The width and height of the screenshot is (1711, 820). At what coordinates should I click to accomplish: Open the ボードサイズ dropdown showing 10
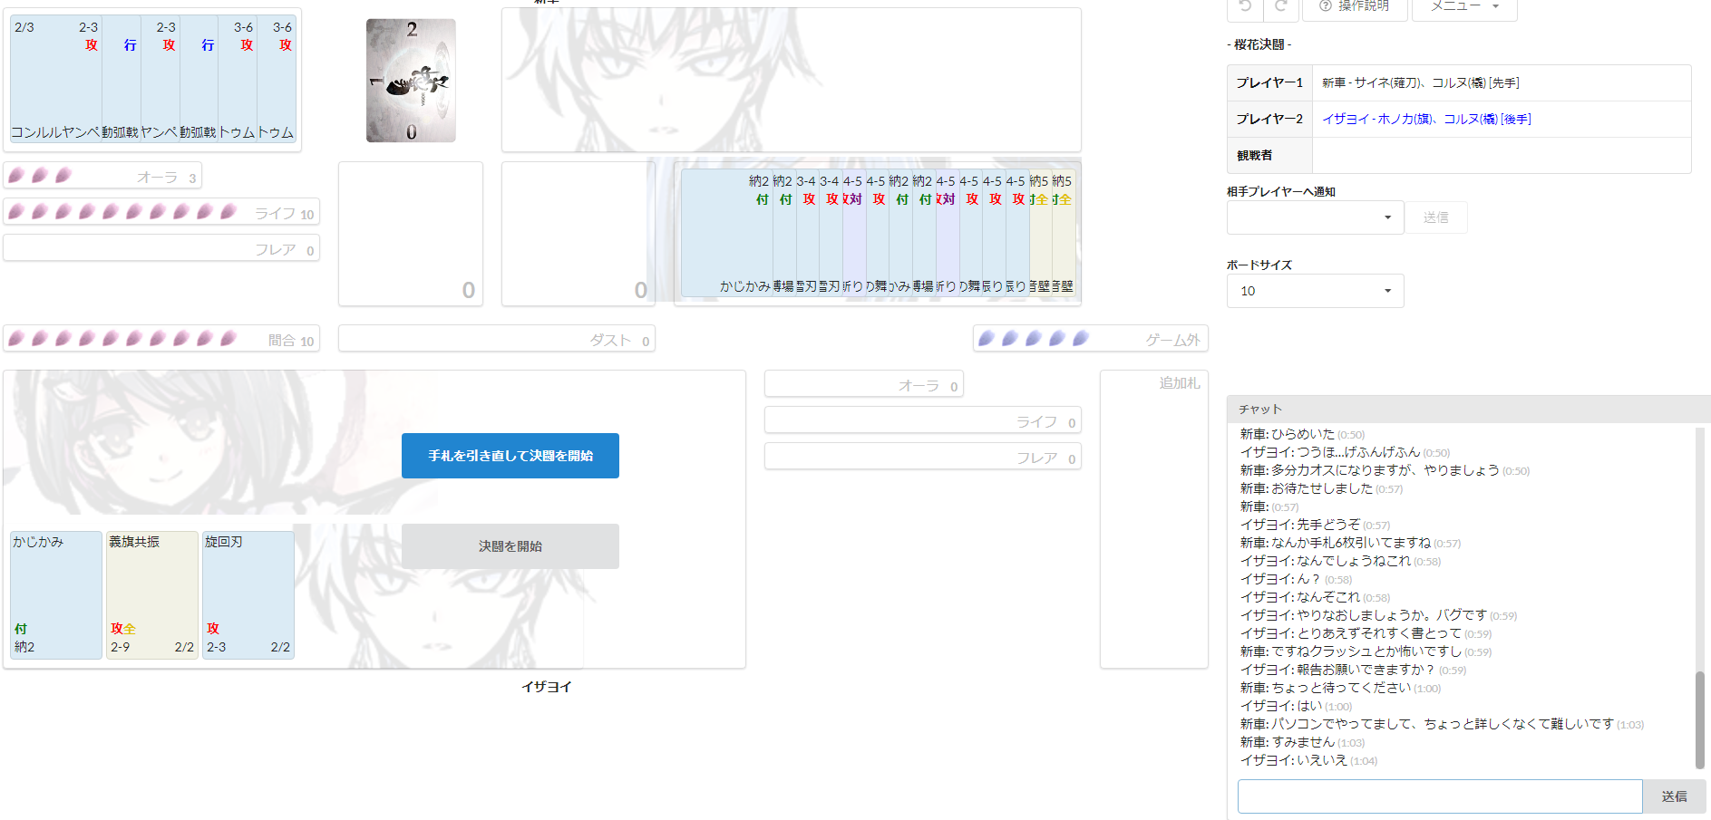(x=1315, y=291)
